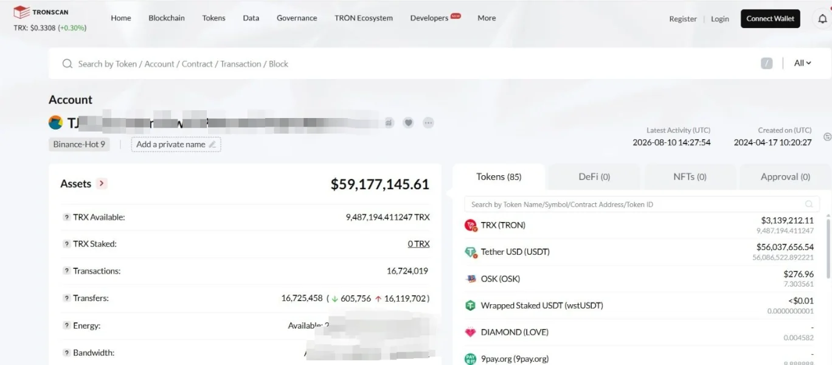Open the notifications bell
Viewport: 832px width, 365px height.
click(x=822, y=19)
